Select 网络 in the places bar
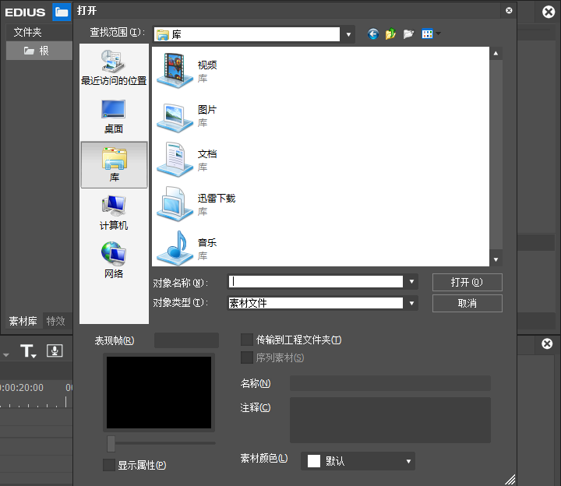This screenshot has width=561, height=486. [114, 260]
